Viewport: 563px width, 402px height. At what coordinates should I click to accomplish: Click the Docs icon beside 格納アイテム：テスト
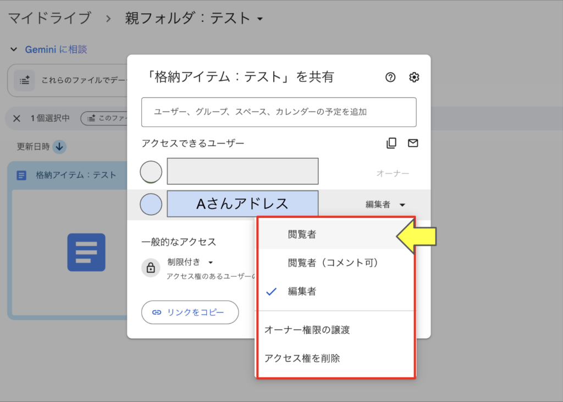click(x=21, y=175)
